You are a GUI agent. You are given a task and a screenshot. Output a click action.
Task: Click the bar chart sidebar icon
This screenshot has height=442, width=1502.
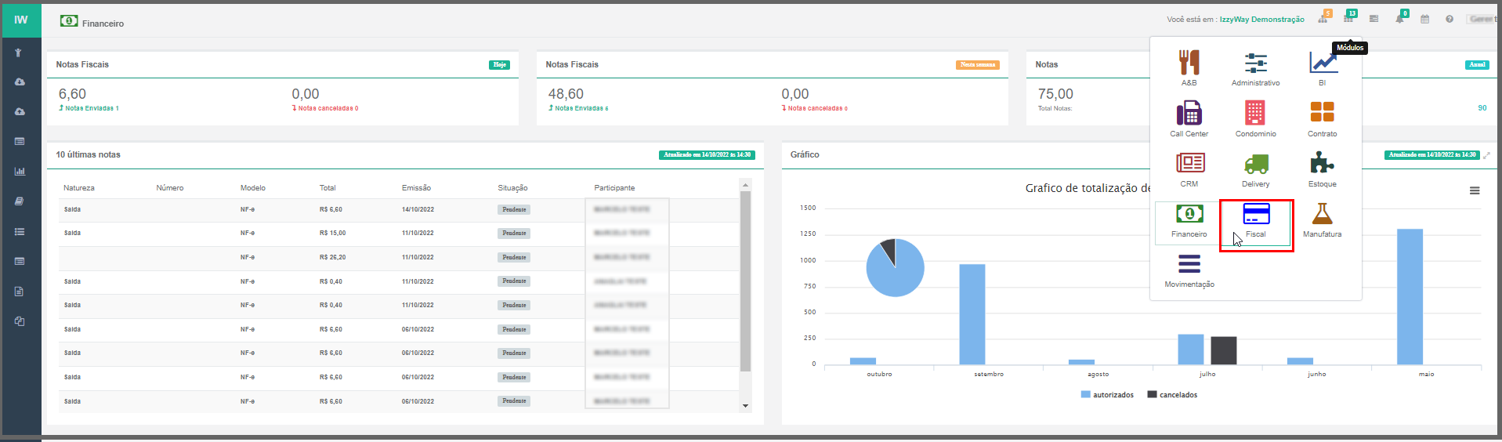pos(20,171)
